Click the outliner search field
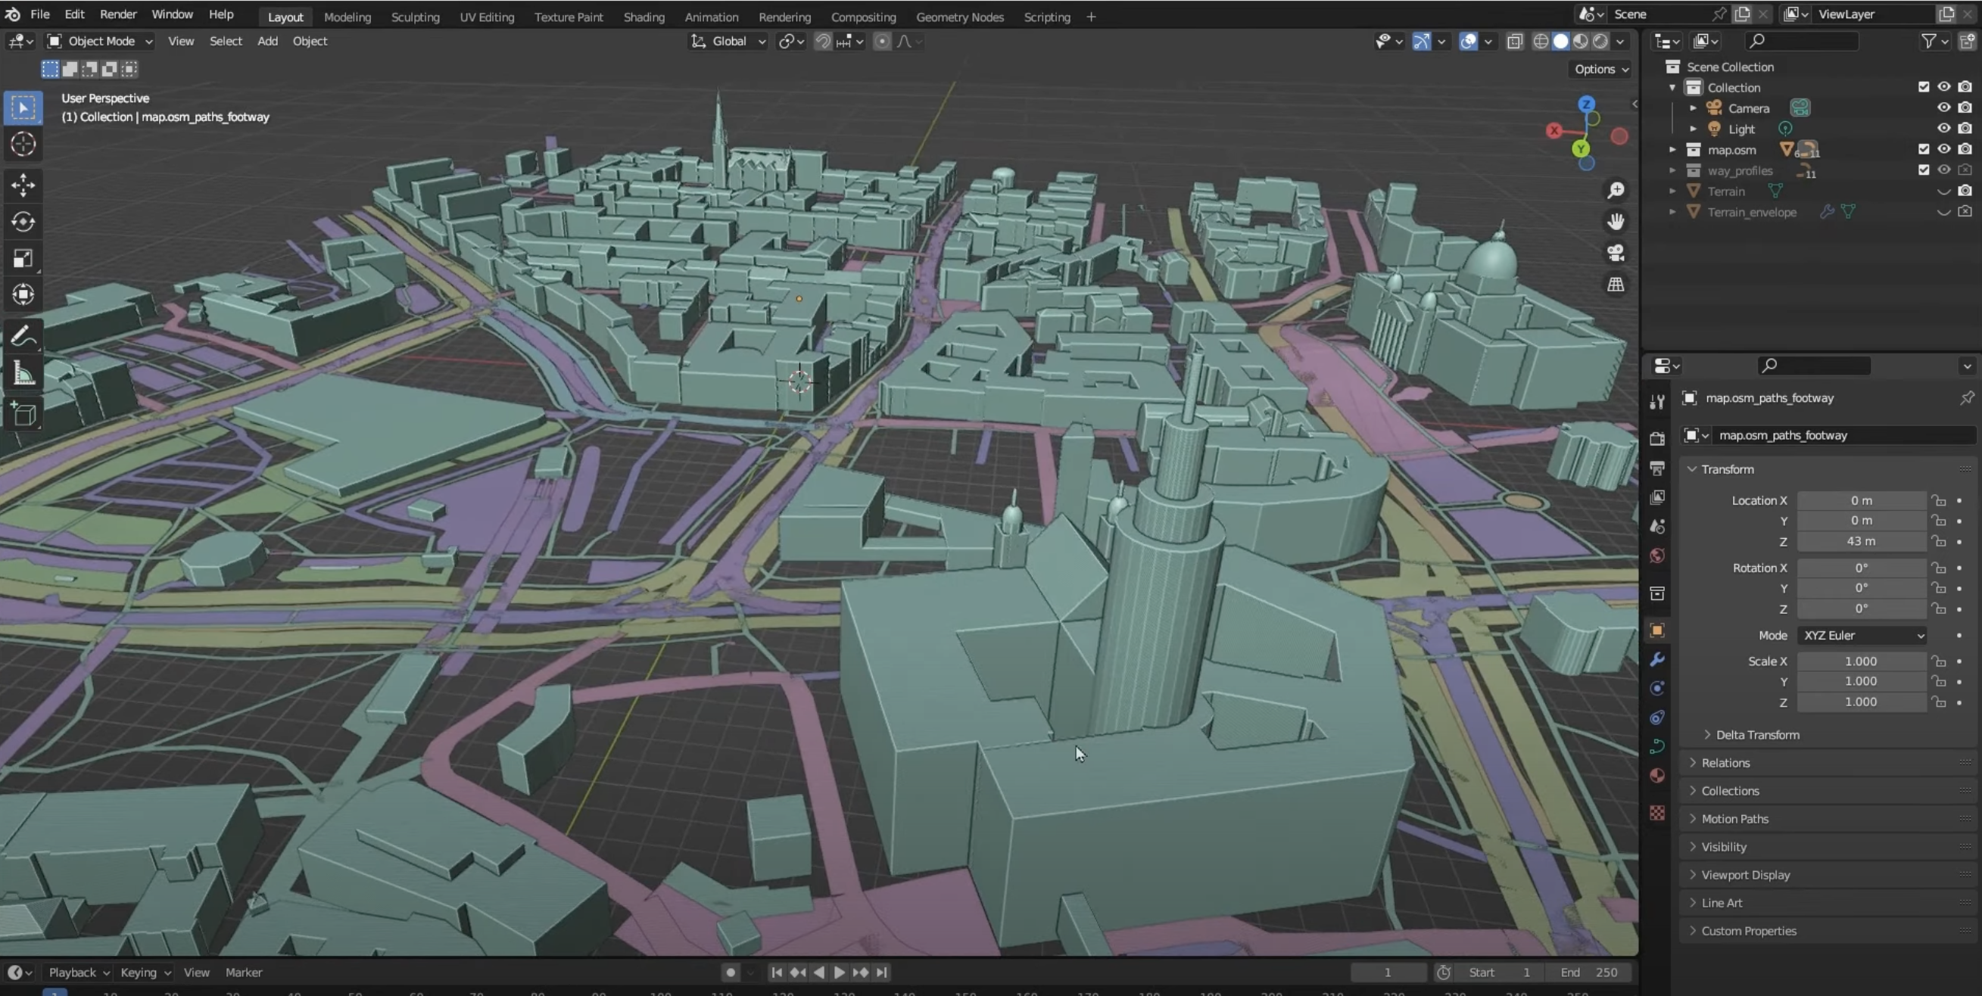Screen dimensions: 1982x996 [1800, 42]
